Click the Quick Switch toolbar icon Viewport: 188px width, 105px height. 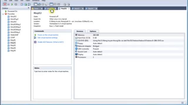43,4
